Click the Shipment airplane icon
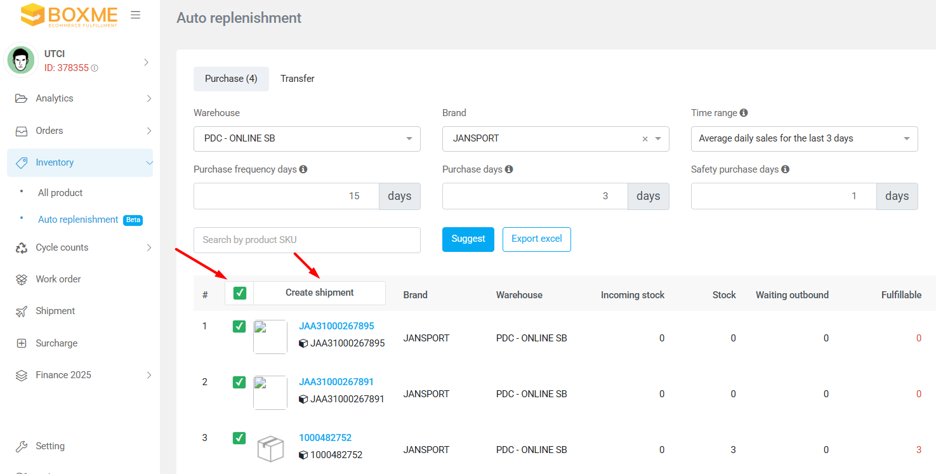Screen dimensions: 936x474 (22, 311)
